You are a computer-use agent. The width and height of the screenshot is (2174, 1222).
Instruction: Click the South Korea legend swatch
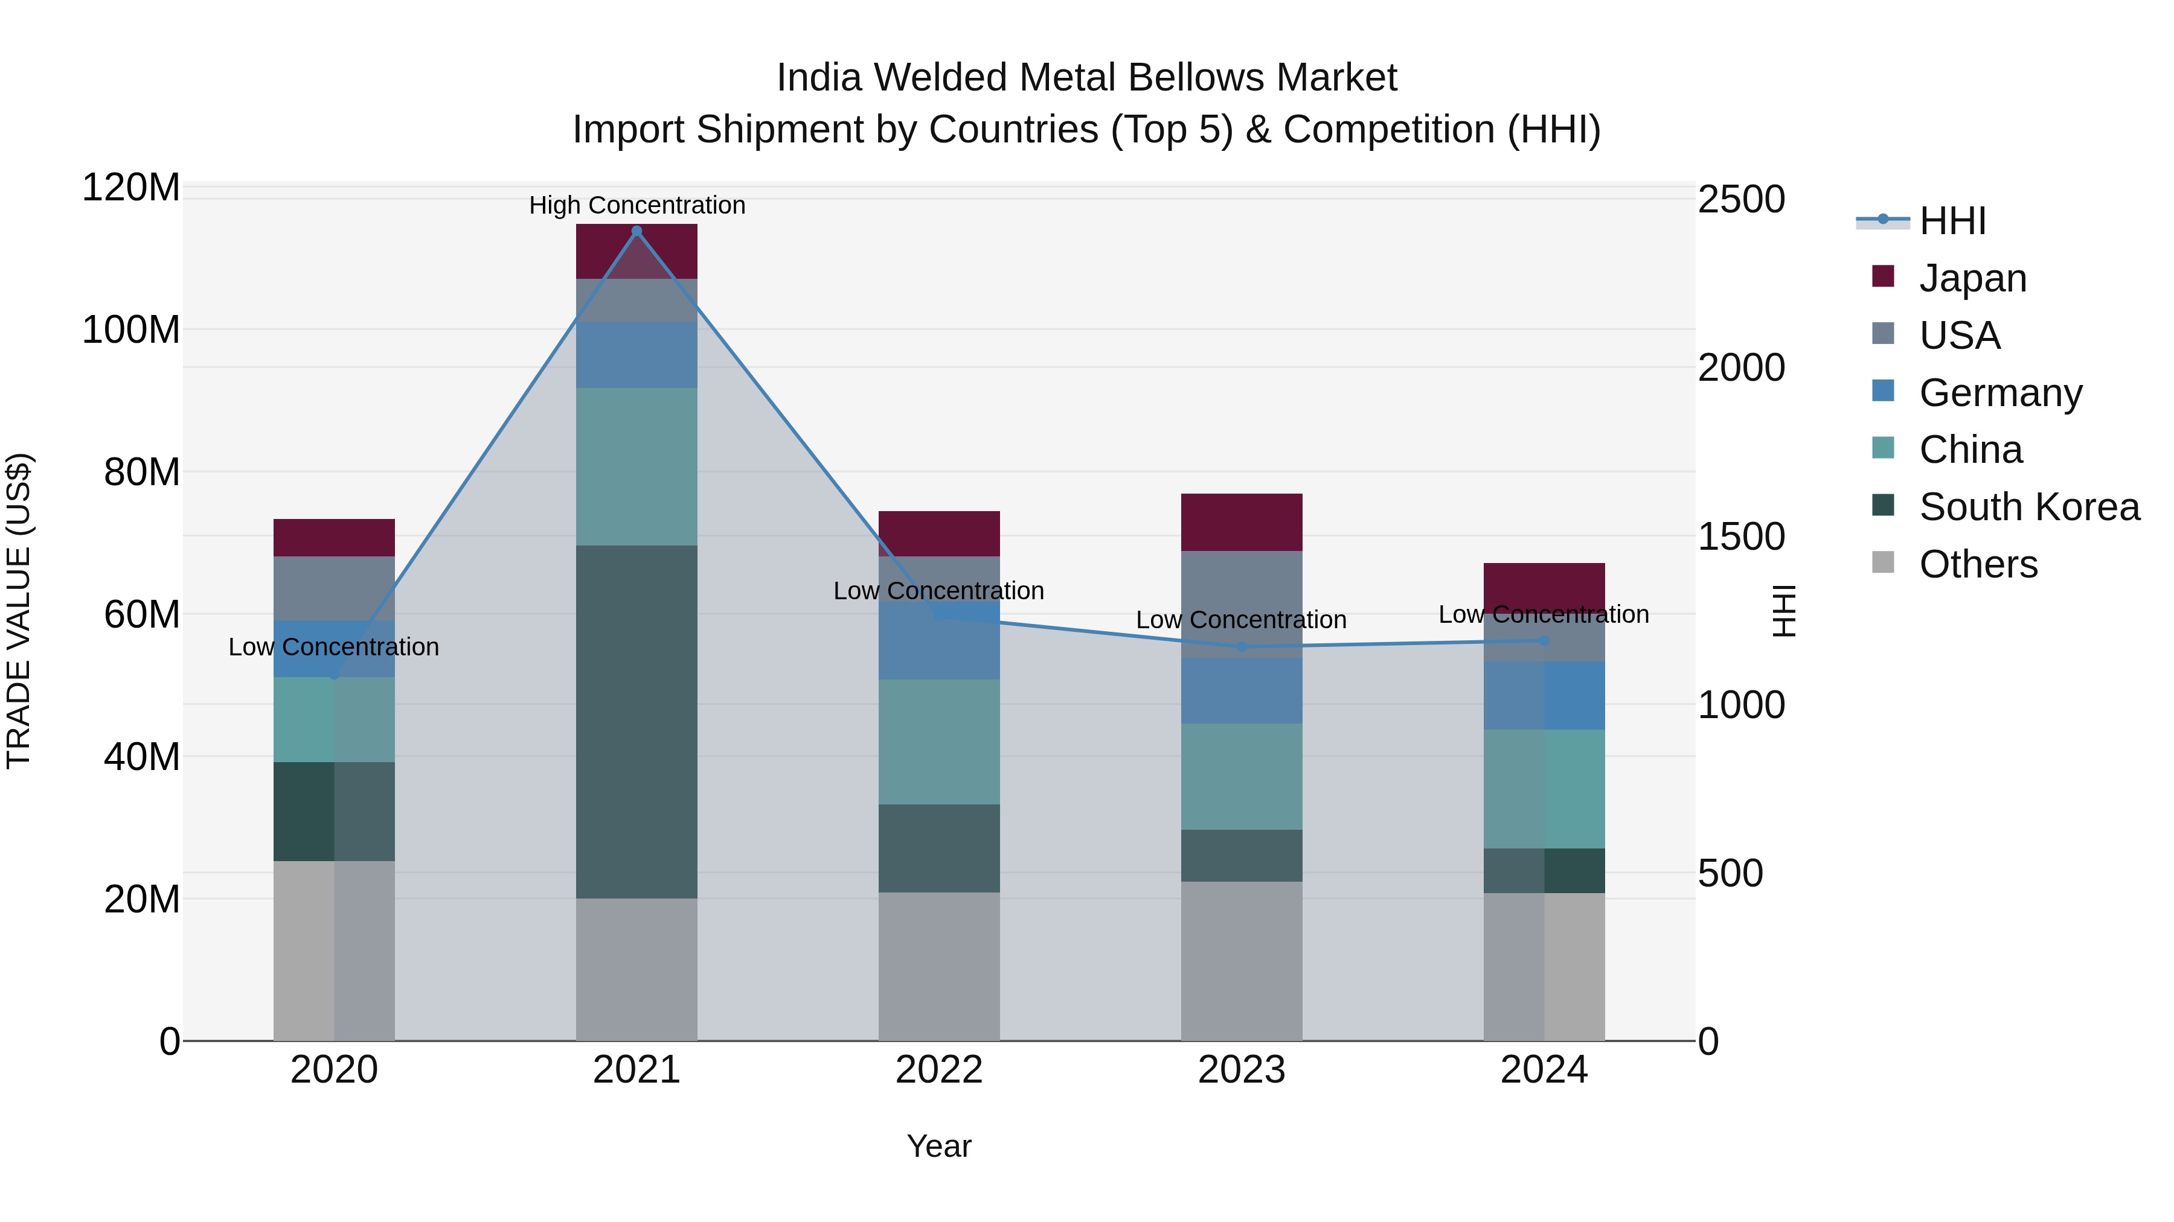(x=1883, y=506)
